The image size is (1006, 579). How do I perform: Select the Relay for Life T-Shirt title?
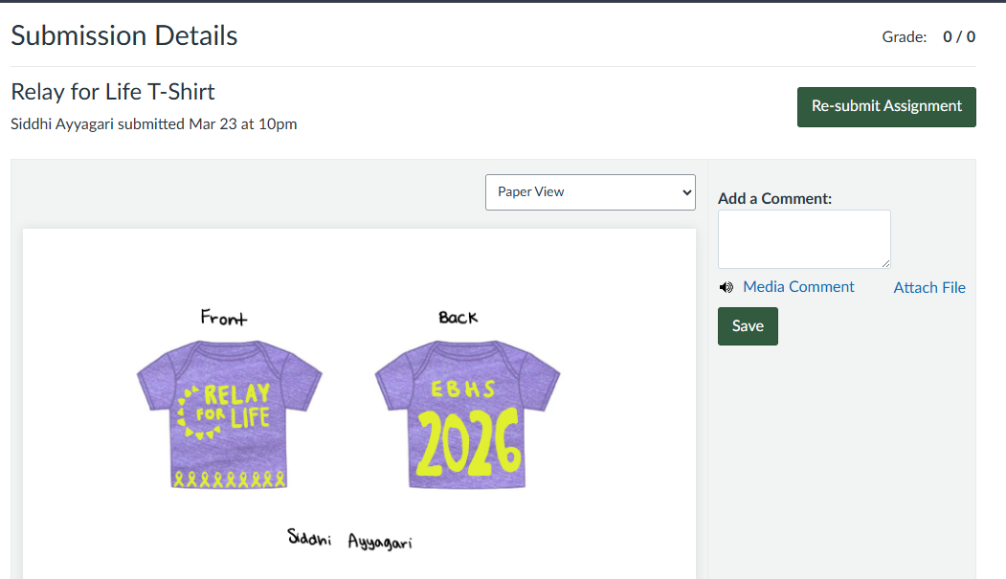click(113, 92)
